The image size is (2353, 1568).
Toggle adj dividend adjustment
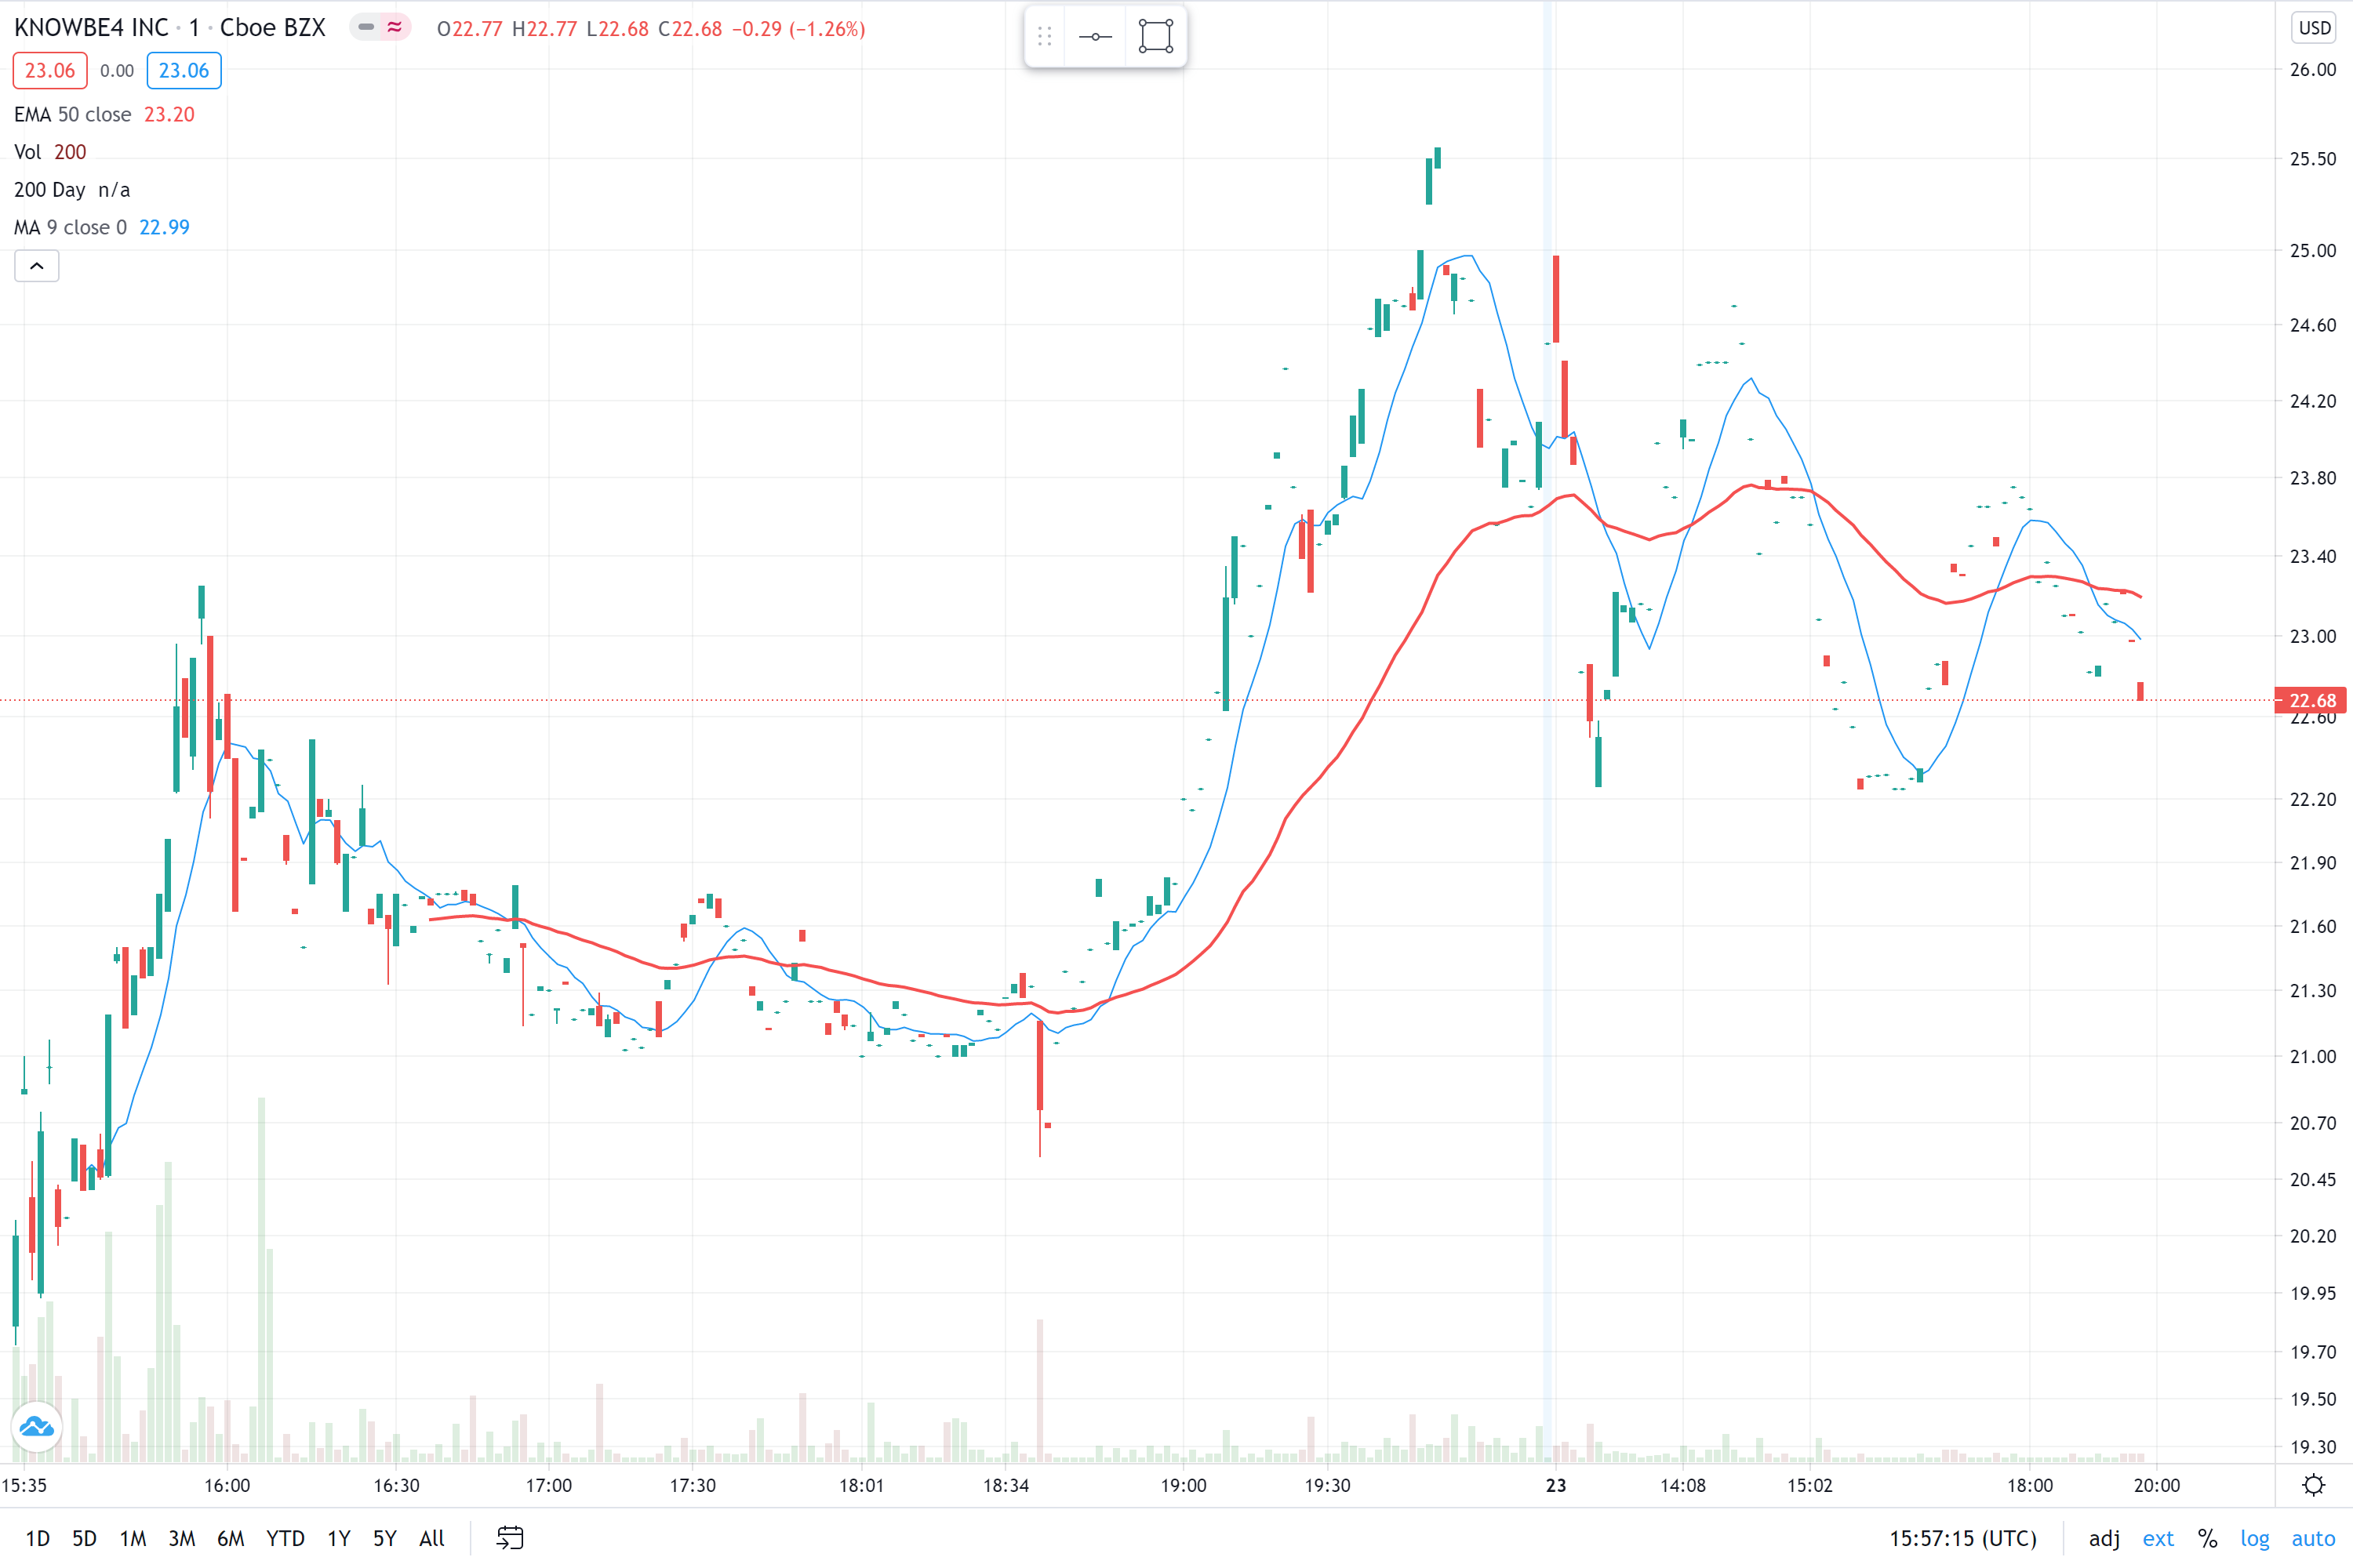pos(2104,1538)
